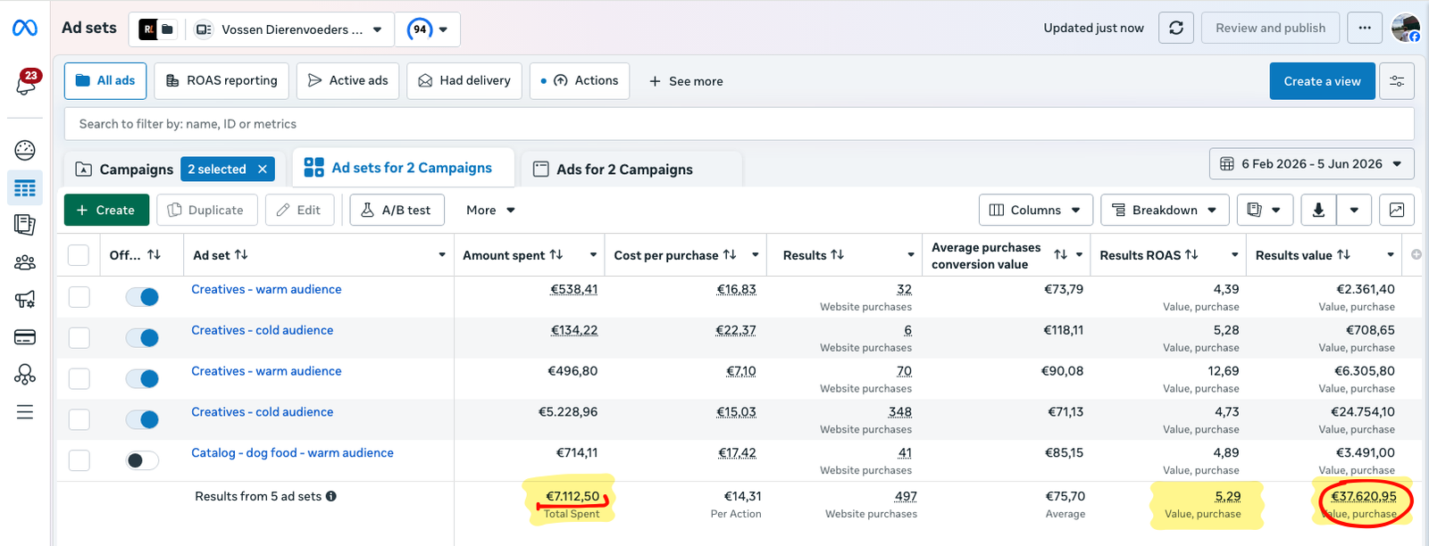
Task: Check the €496,80 warm audience row
Action: point(79,379)
